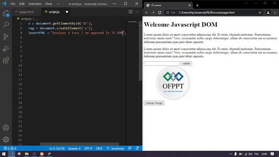Expand hidden menu items ellipsis in title bar
The image size is (279, 157).
click(58, 4)
